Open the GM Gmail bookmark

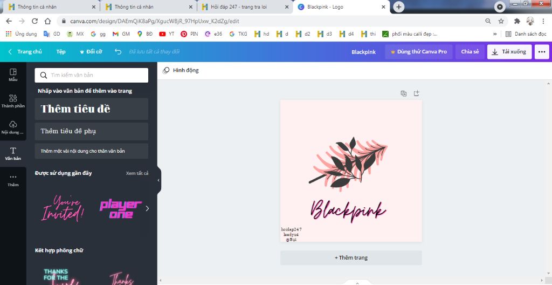click(x=121, y=34)
